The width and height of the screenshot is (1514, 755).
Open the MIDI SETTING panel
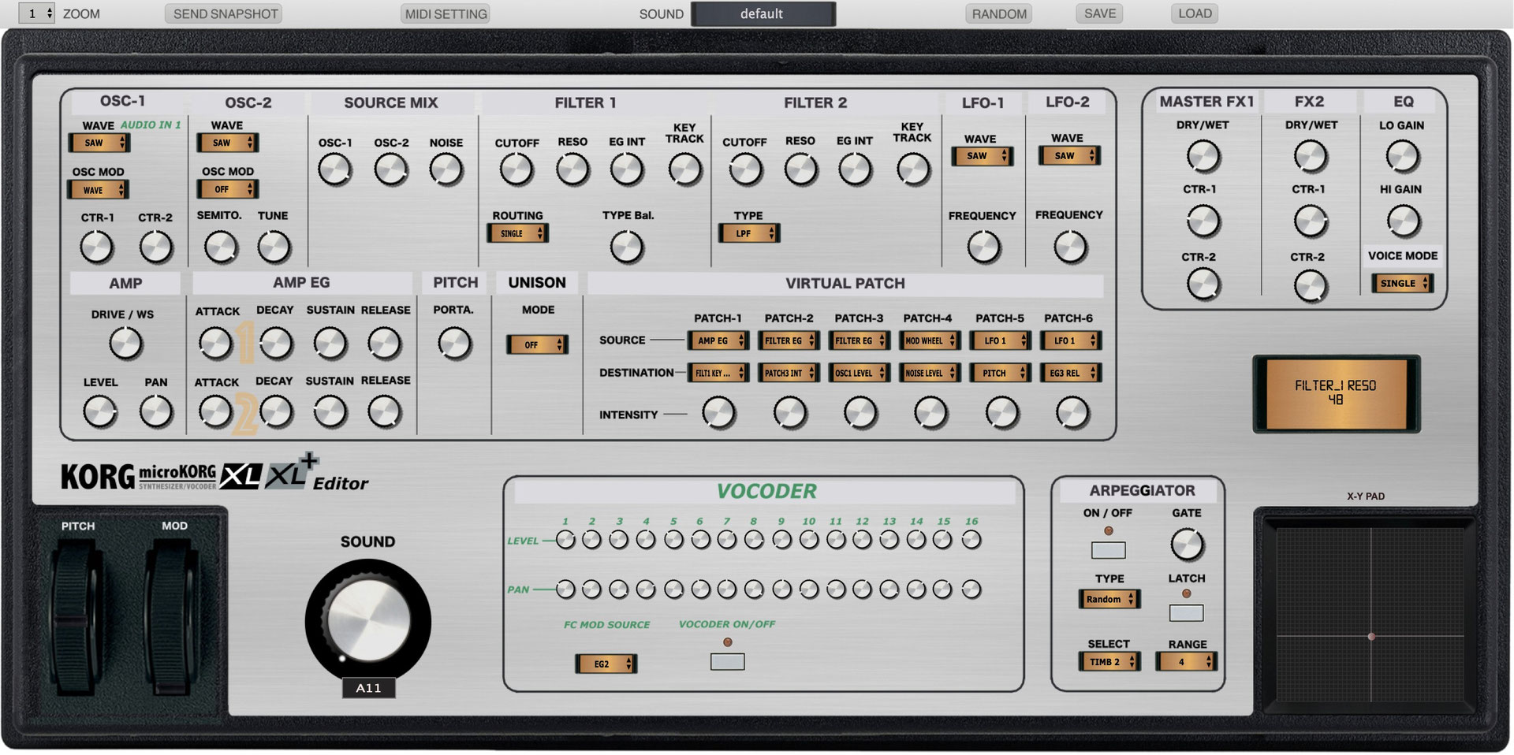click(x=446, y=13)
